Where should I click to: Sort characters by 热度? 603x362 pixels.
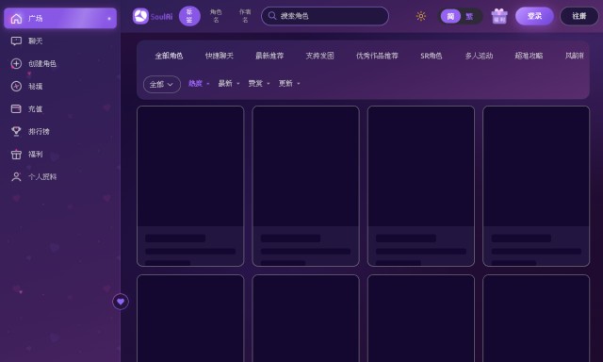tap(199, 84)
